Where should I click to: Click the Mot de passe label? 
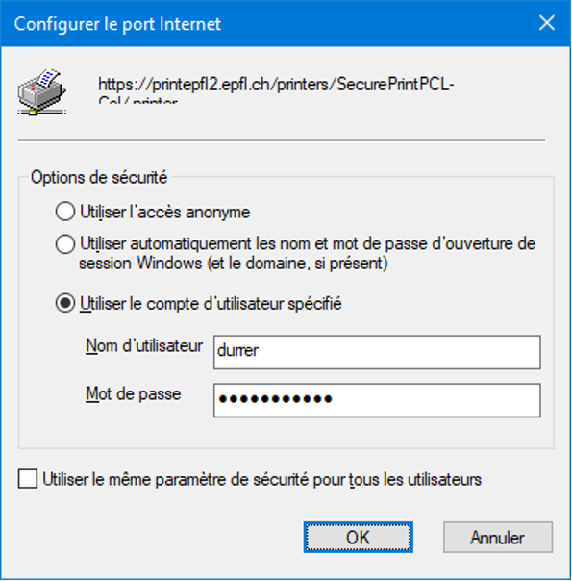134,393
